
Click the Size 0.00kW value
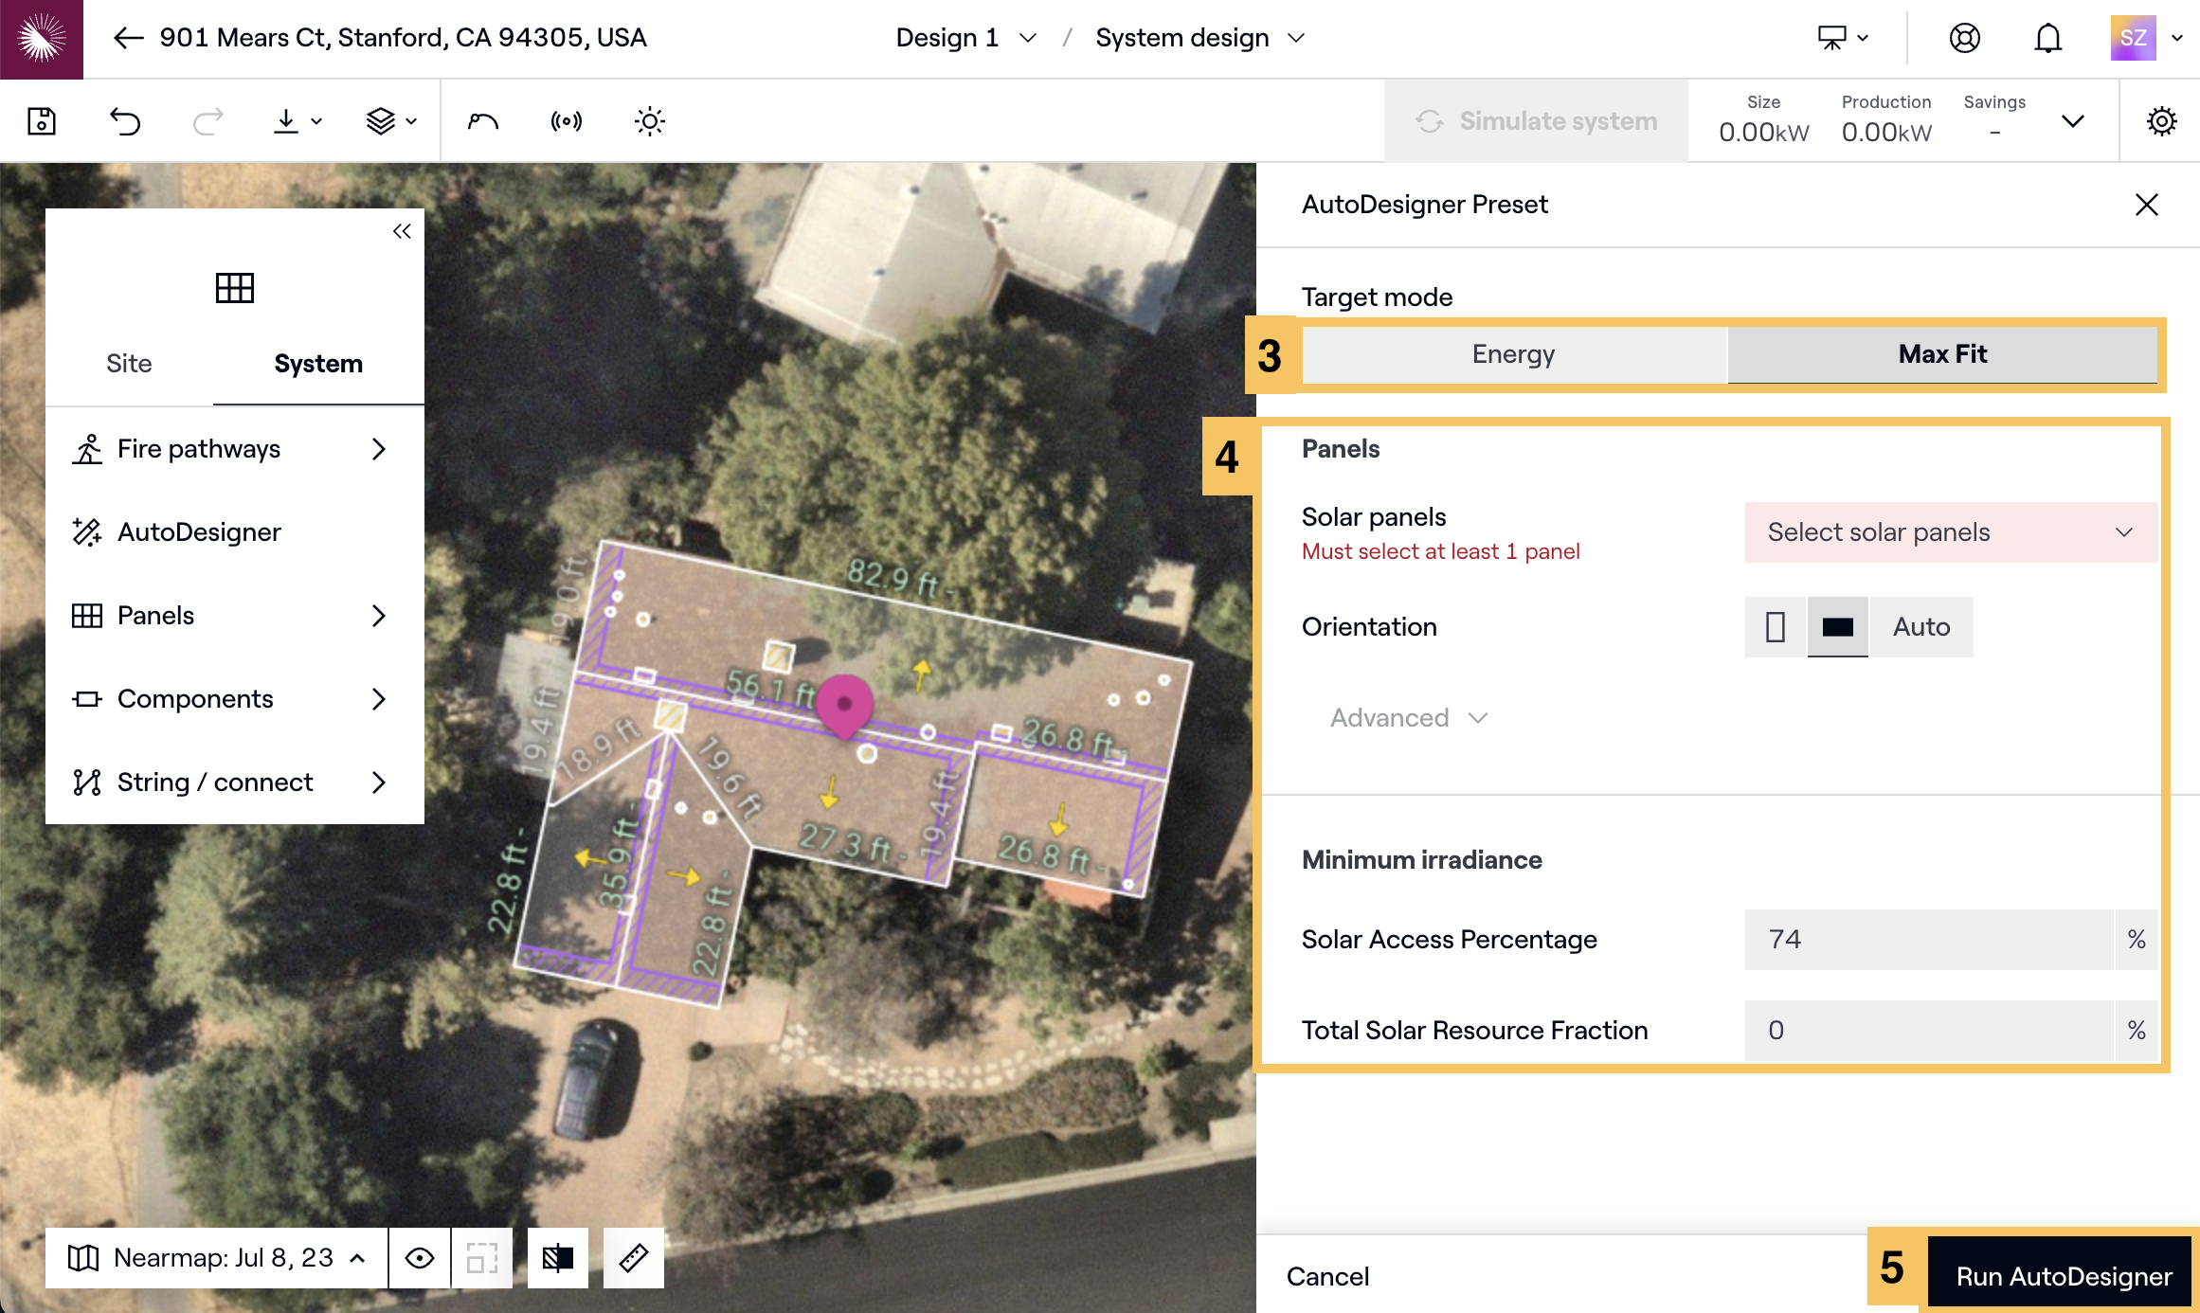pos(1763,132)
